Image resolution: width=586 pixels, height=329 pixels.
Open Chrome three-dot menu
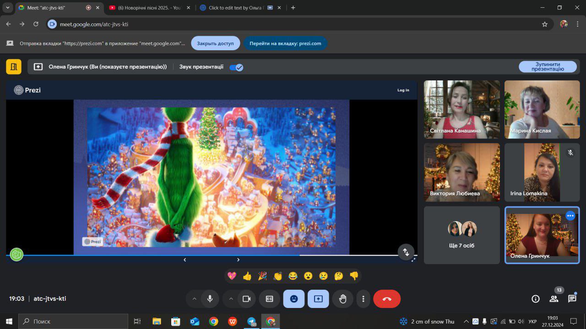(x=577, y=24)
